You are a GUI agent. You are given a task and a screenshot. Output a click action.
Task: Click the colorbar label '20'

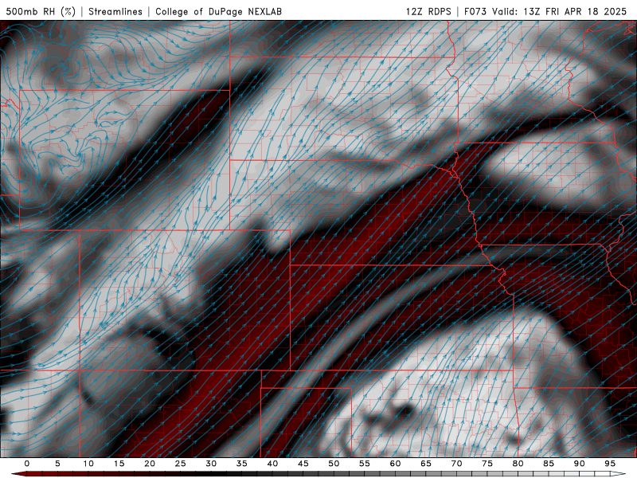(x=150, y=464)
